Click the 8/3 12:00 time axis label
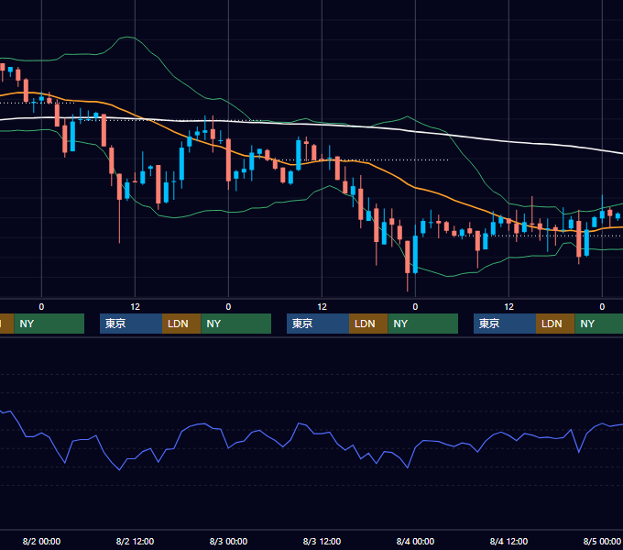 coord(322,541)
